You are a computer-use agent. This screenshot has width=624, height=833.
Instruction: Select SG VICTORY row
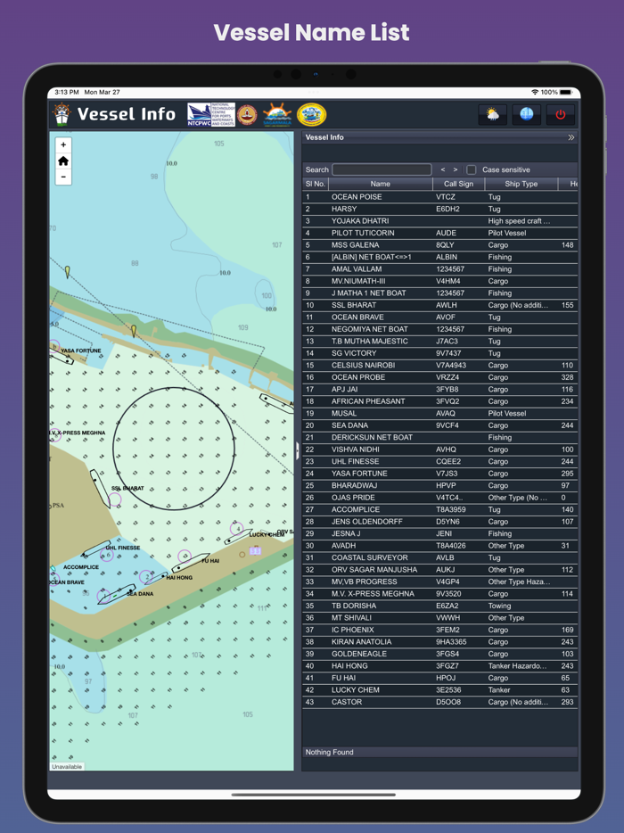pos(439,353)
